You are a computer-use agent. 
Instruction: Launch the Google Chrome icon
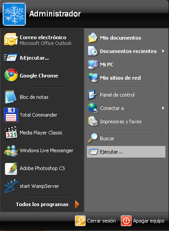11,75
